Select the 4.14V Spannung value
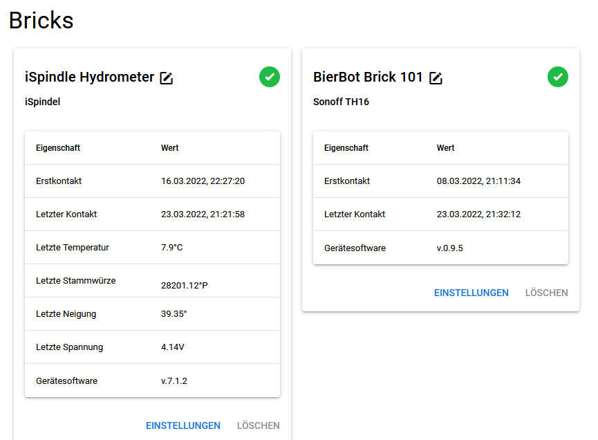Screen dimensions: 598x440 pyautogui.click(x=173, y=347)
